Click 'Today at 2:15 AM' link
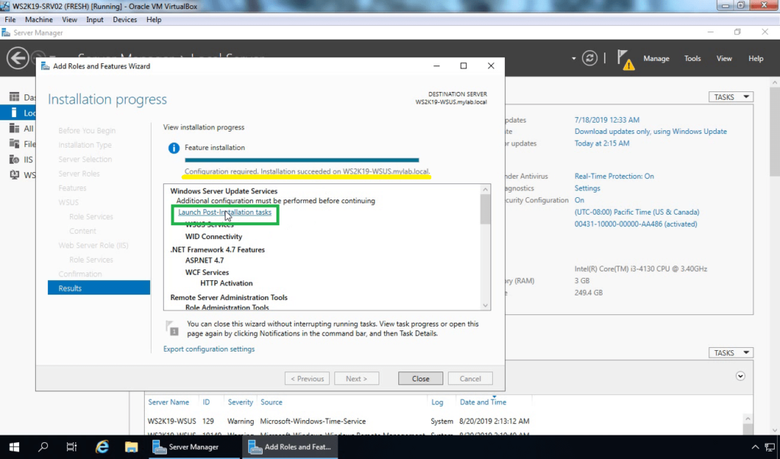Image resolution: width=780 pixels, height=459 pixels. [602, 143]
